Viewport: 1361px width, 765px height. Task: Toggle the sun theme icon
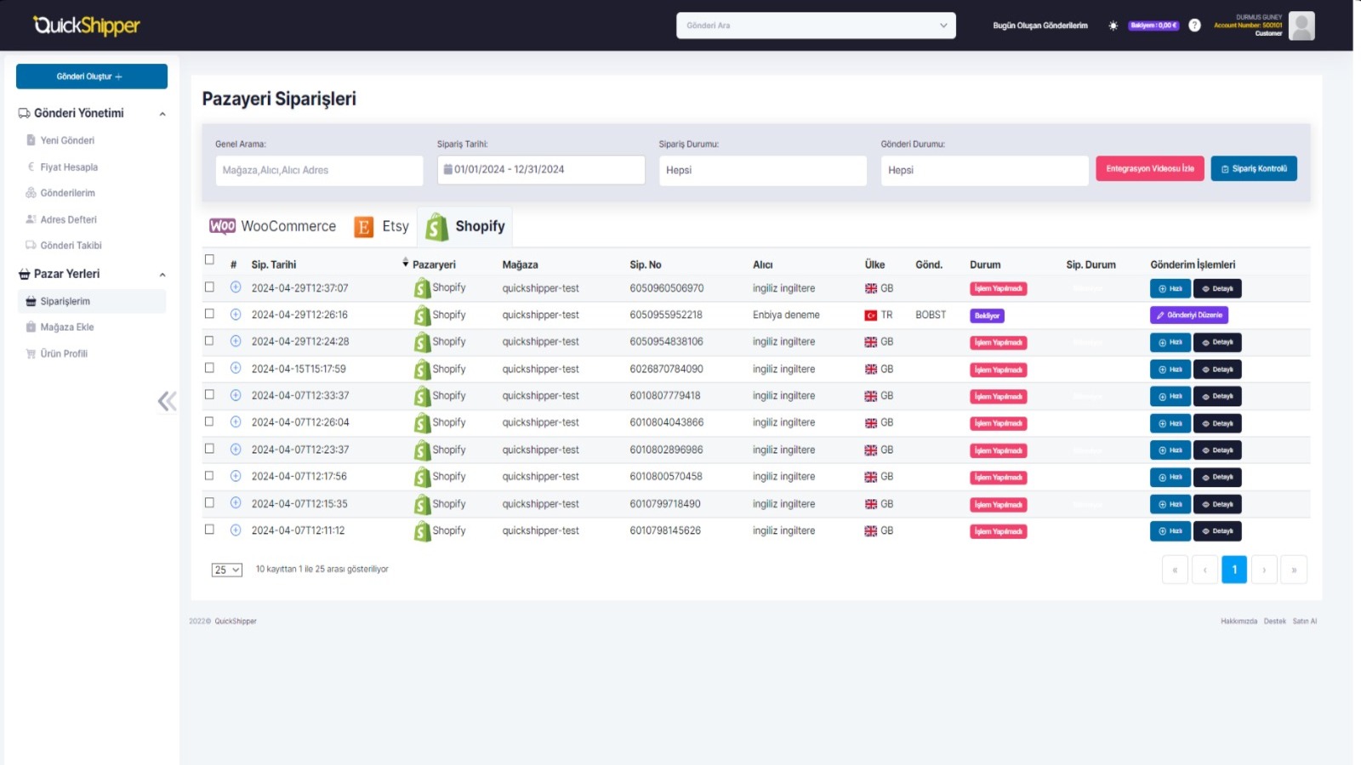1113,25
